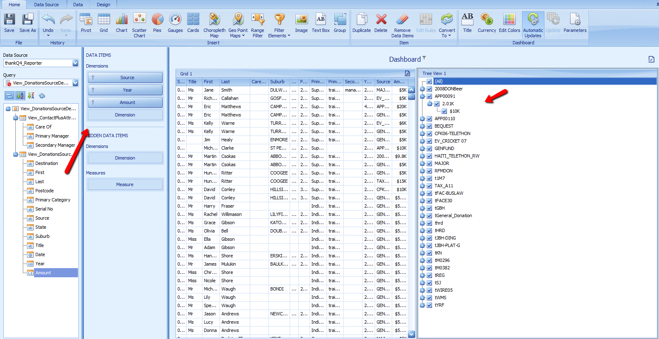This screenshot has height=339, width=659.
Task: Switch to the Data ribbon tab
Action: 78,5
